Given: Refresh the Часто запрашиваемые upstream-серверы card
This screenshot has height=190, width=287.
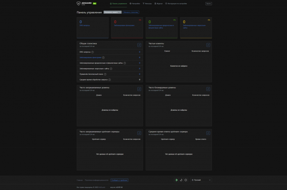Looking at the screenshot, I should click(x=139, y=133).
